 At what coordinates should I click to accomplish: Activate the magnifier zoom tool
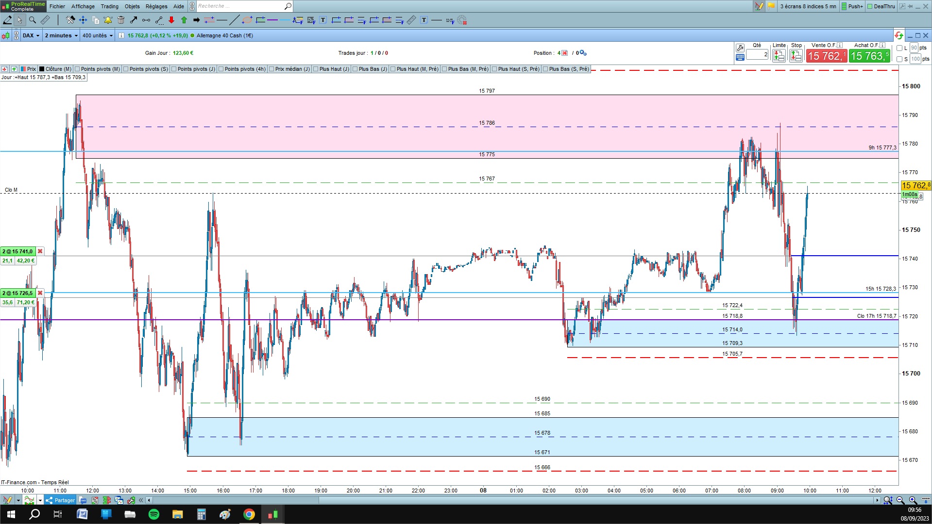32,20
